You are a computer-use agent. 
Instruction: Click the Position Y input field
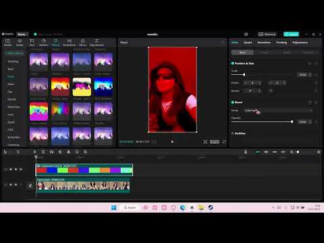pos(277,83)
